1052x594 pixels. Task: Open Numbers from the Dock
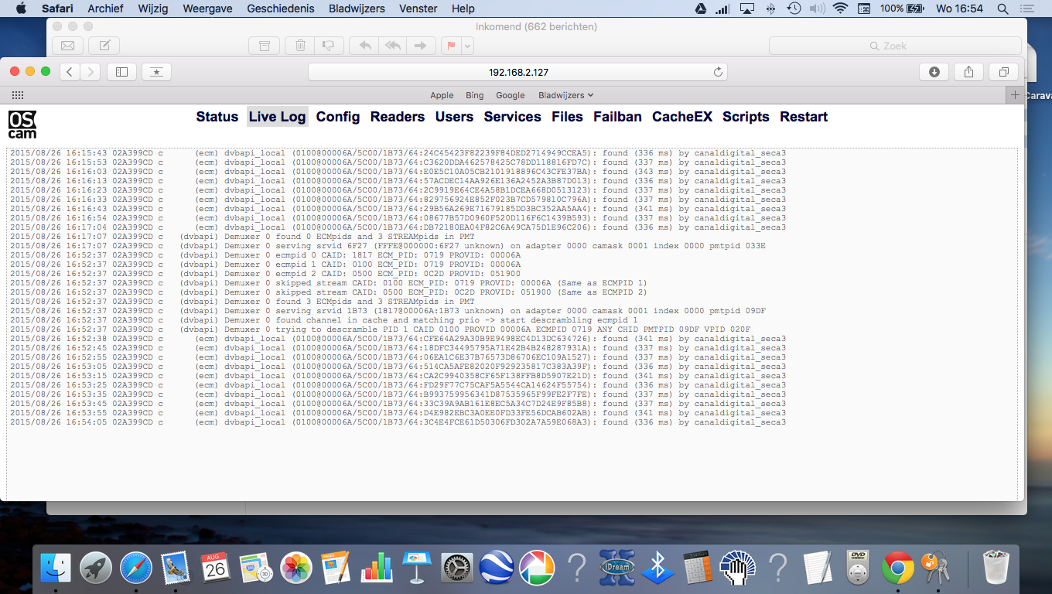click(376, 568)
